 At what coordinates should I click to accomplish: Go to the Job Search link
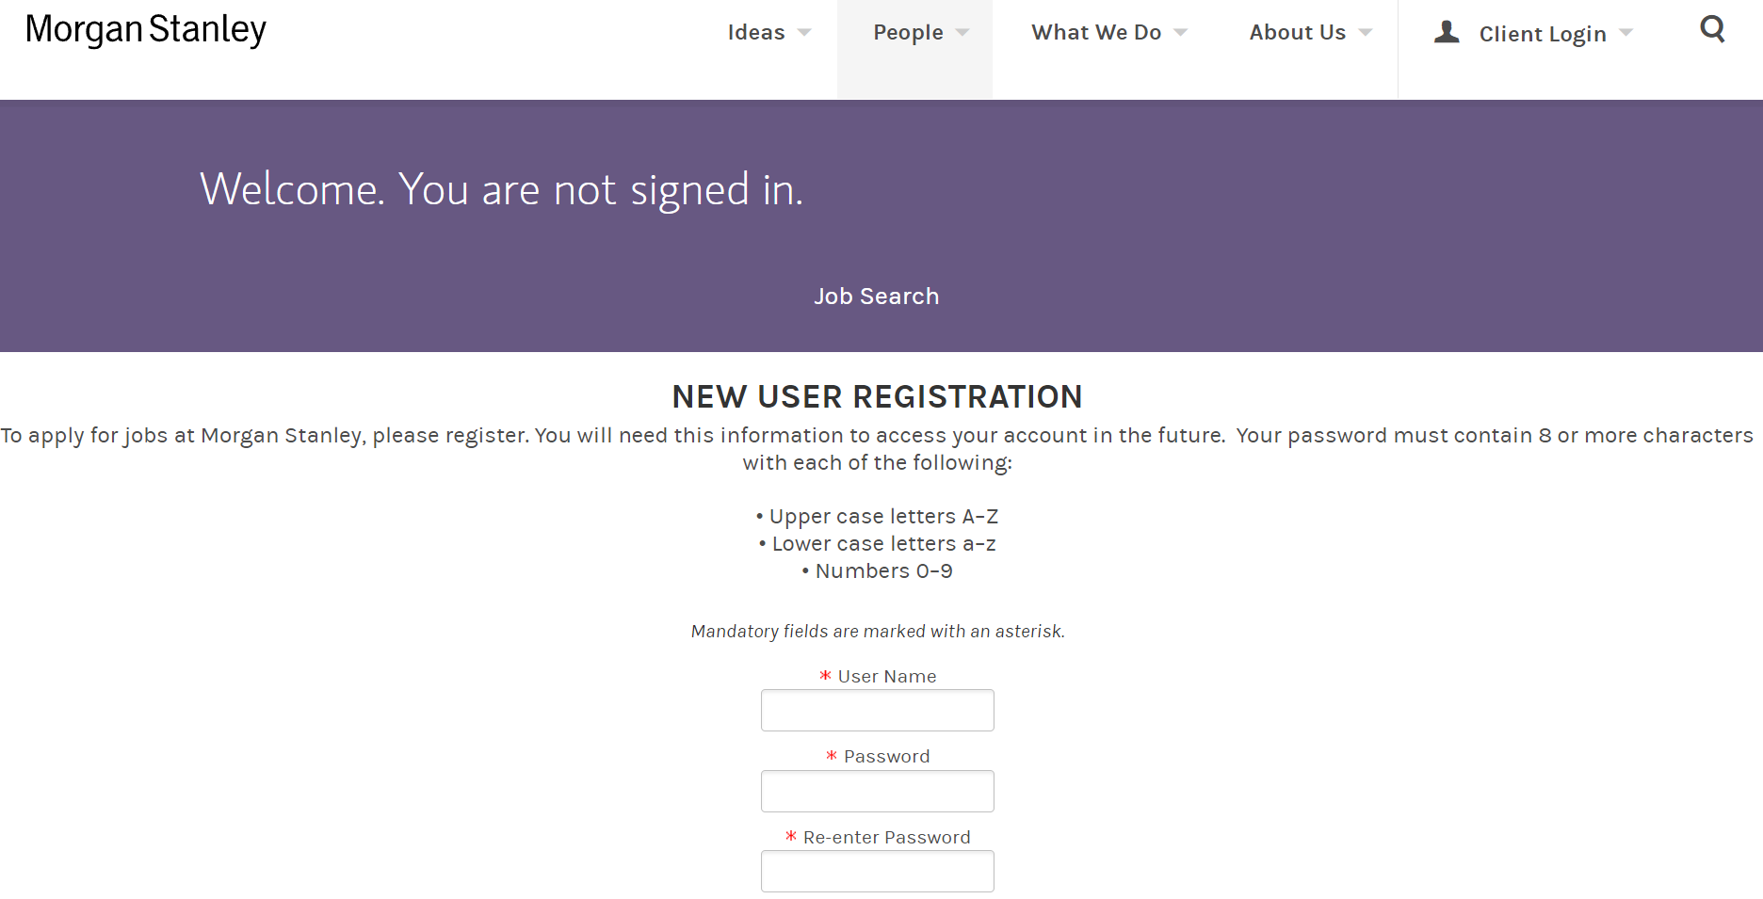tap(877, 297)
